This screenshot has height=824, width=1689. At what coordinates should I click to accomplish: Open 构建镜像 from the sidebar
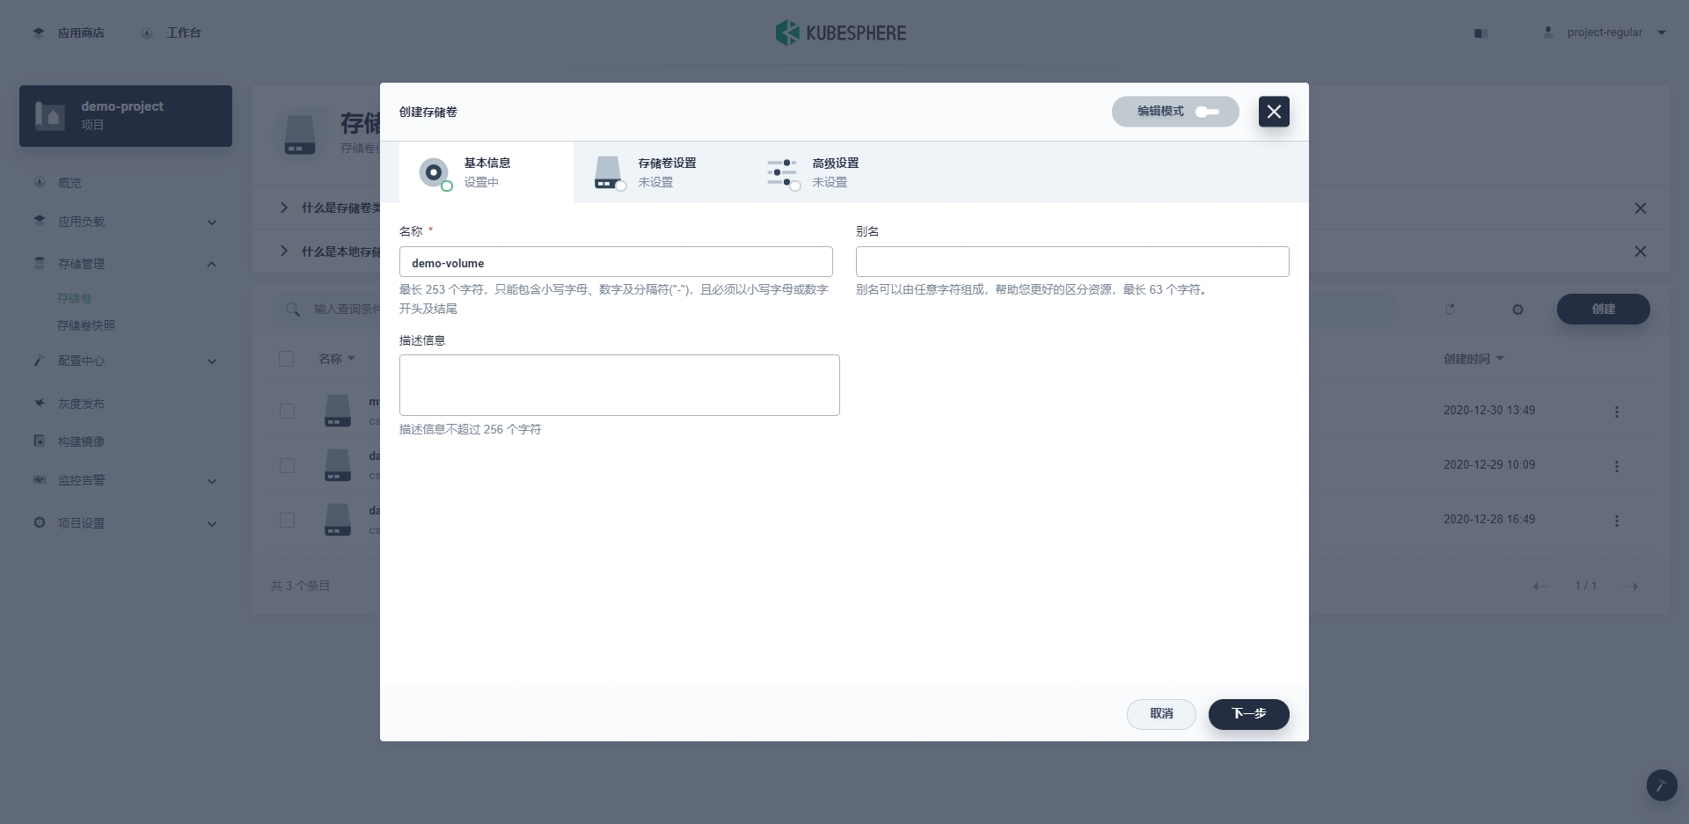pyautogui.click(x=79, y=441)
